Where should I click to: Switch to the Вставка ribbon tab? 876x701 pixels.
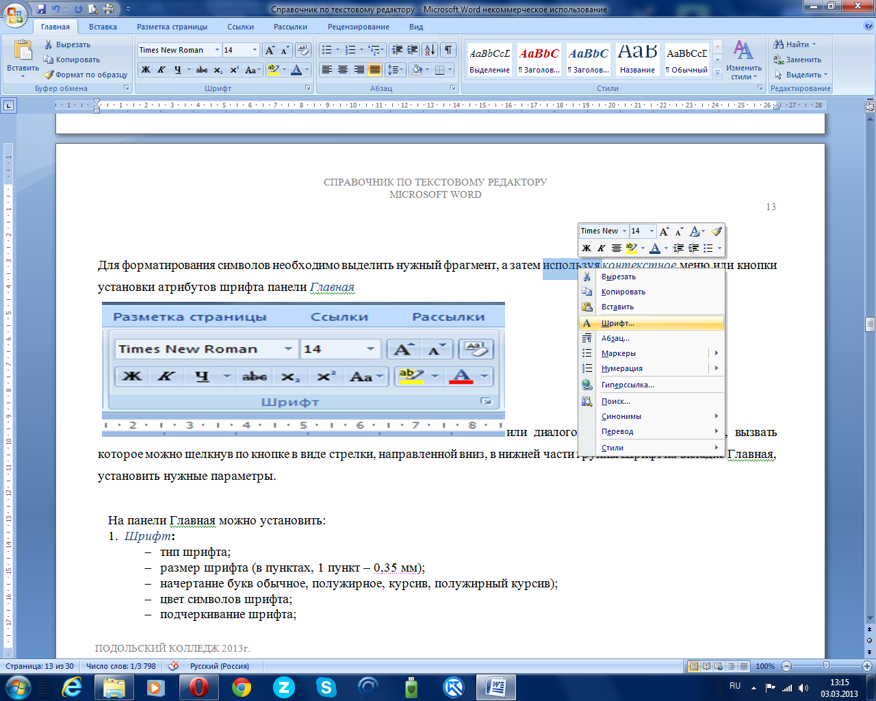pos(103,27)
